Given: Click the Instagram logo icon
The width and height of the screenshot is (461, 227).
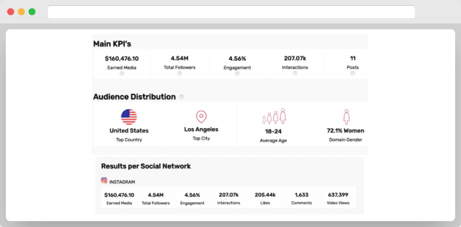Looking at the screenshot, I should pyautogui.click(x=104, y=181).
